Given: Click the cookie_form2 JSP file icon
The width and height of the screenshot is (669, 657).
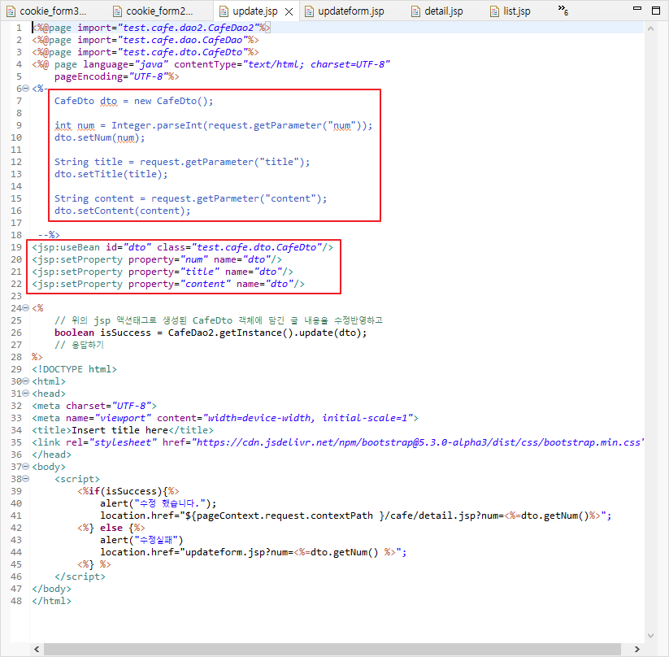Looking at the screenshot, I should [x=117, y=11].
